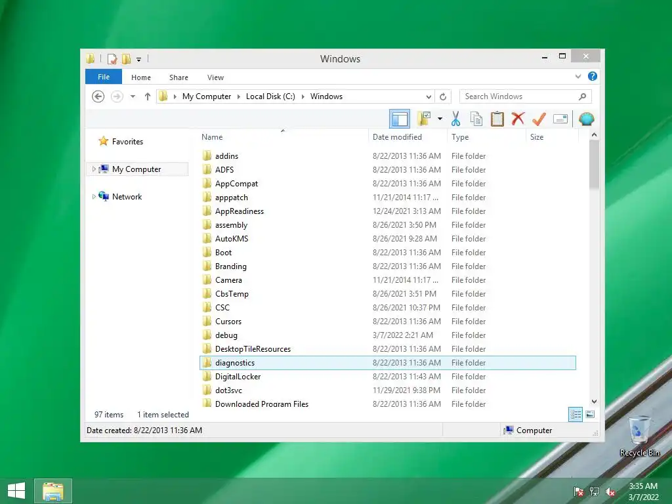This screenshot has height=504, width=672.
Task: Click the Cut scissors icon
Action: (x=455, y=119)
